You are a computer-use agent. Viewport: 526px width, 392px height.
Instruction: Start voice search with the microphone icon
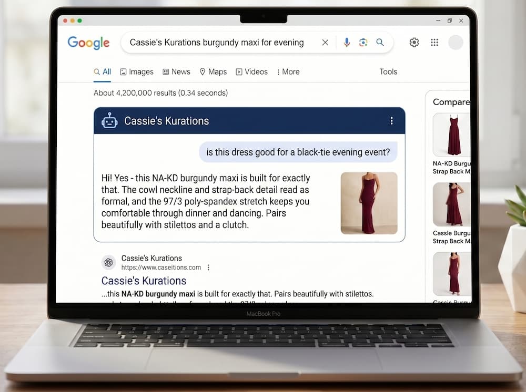pyautogui.click(x=347, y=42)
